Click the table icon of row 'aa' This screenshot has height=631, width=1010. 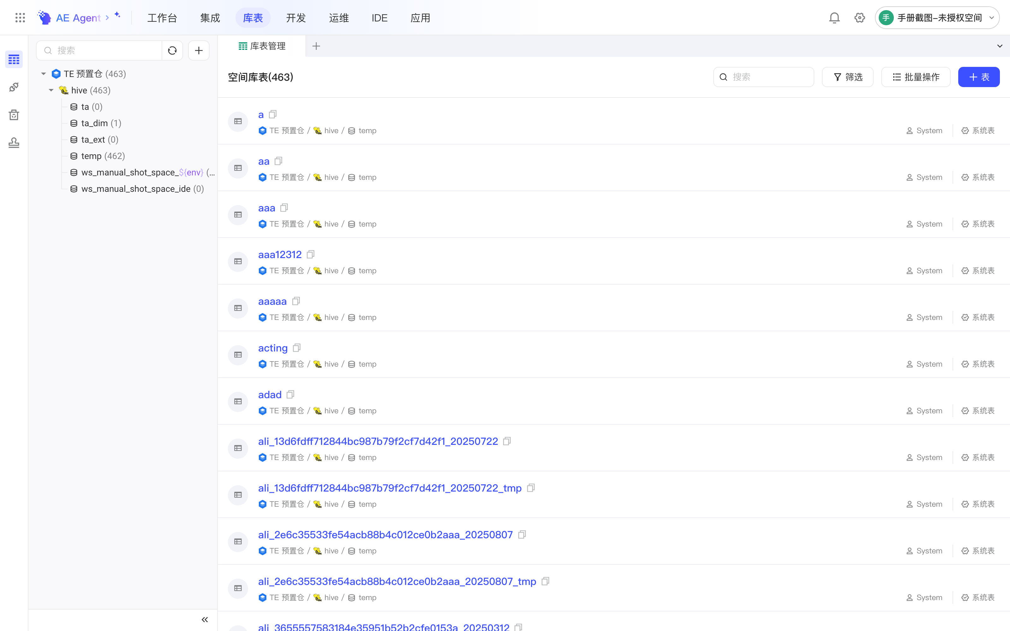(x=238, y=168)
